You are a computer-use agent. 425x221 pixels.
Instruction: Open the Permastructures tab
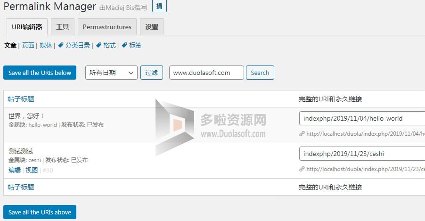click(x=107, y=27)
